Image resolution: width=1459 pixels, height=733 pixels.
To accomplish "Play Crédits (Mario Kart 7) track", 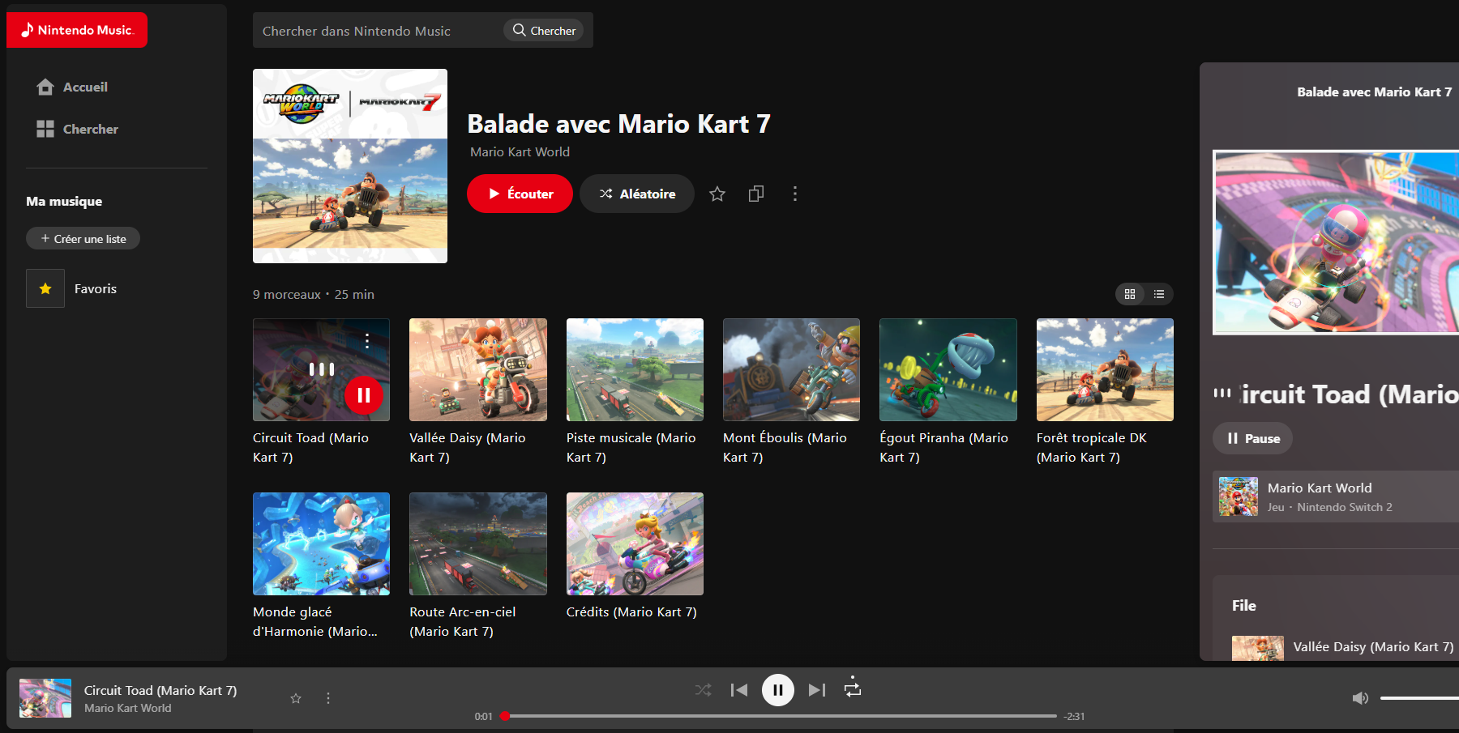I will click(x=635, y=543).
